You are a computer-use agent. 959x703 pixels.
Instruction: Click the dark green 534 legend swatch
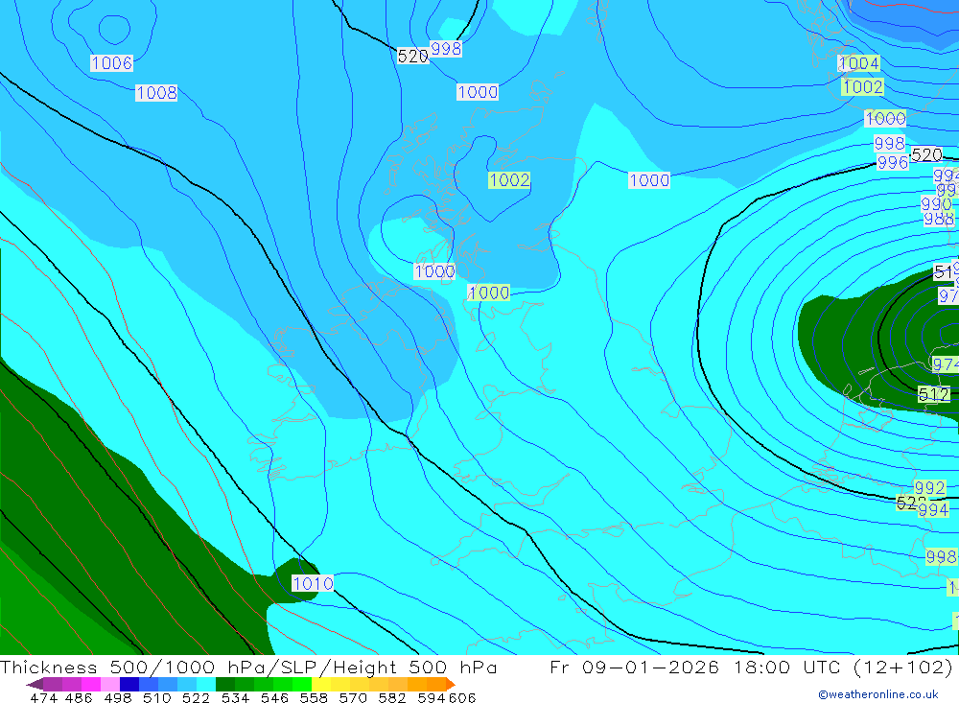(225, 684)
